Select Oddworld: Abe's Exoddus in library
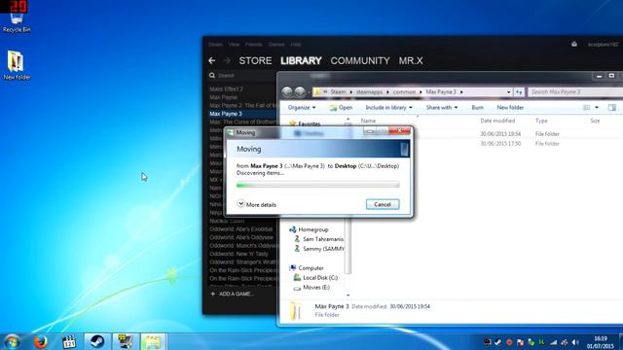The height and width of the screenshot is (350, 623). 240,229
